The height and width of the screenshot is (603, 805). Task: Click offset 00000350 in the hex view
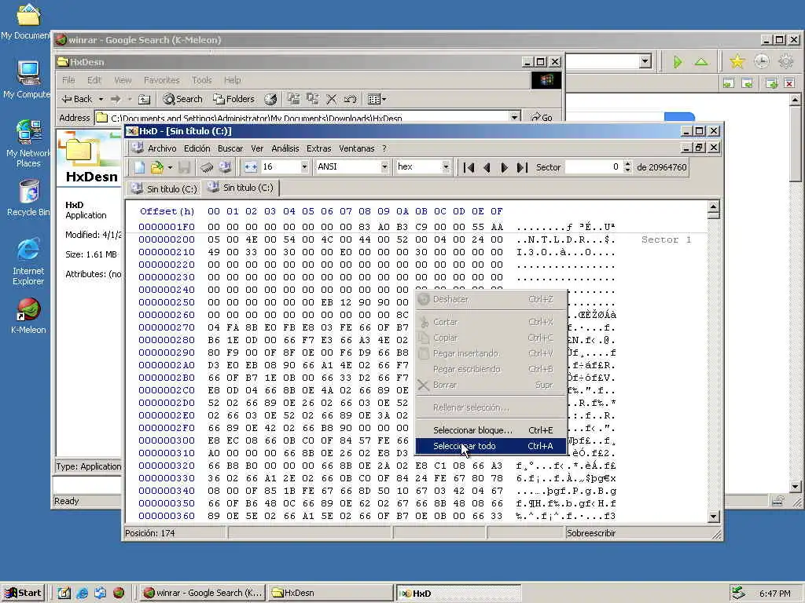pos(167,503)
